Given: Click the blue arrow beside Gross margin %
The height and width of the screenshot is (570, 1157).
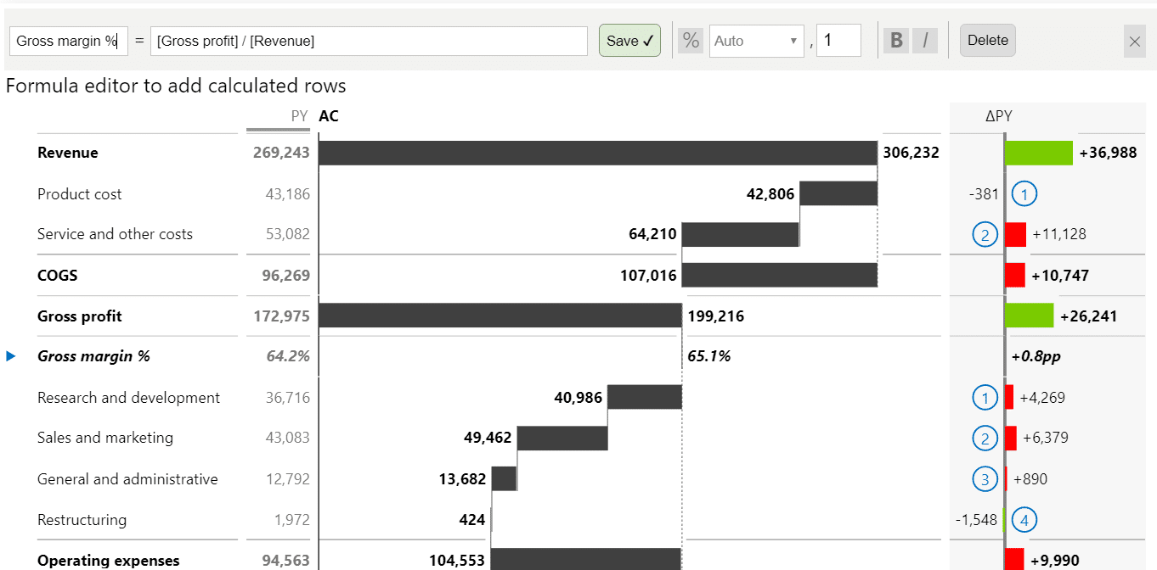Looking at the screenshot, I should tap(11, 356).
